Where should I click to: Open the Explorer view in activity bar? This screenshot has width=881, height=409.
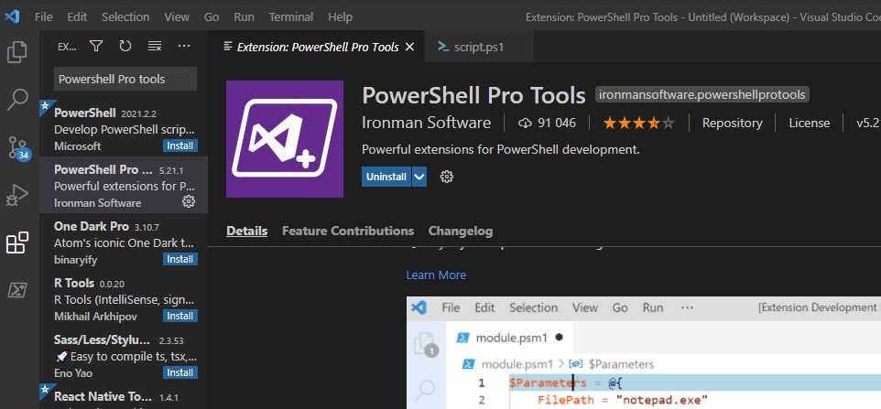tap(16, 52)
